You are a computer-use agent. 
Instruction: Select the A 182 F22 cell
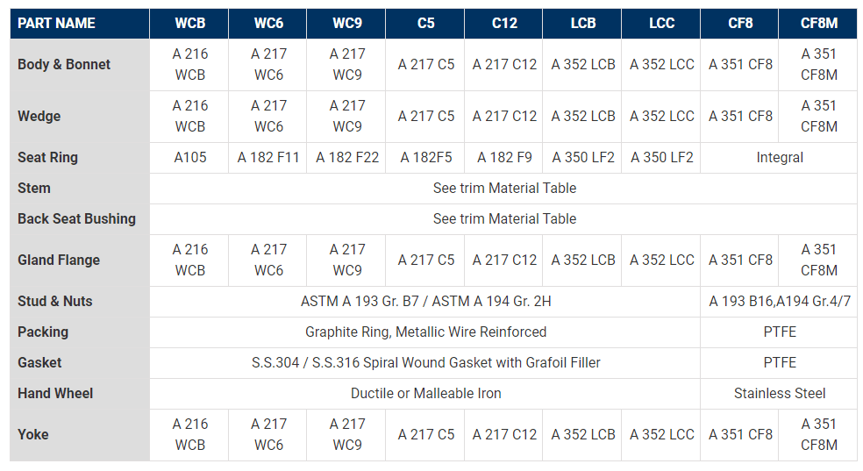tap(347, 158)
